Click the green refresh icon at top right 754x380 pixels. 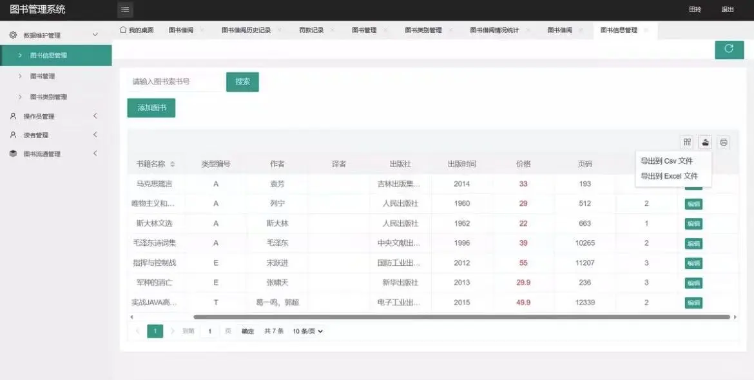(x=729, y=49)
